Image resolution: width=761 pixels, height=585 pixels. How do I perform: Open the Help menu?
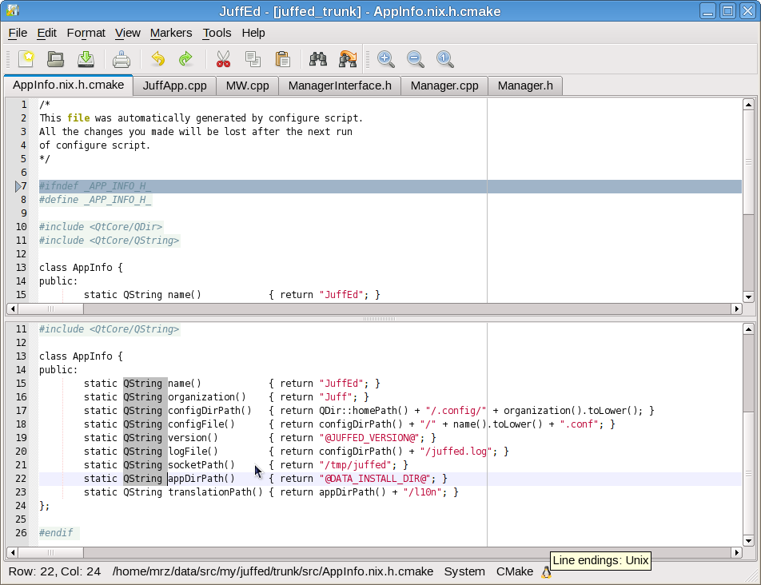click(x=253, y=33)
